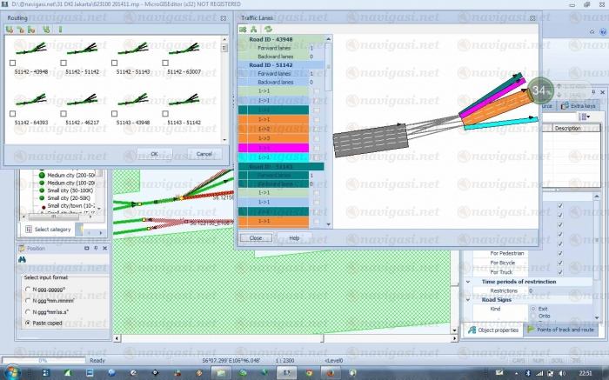This screenshot has width=609, height=380.
Task: Tick the 'For Truck' checkbox
Action: 559,272
